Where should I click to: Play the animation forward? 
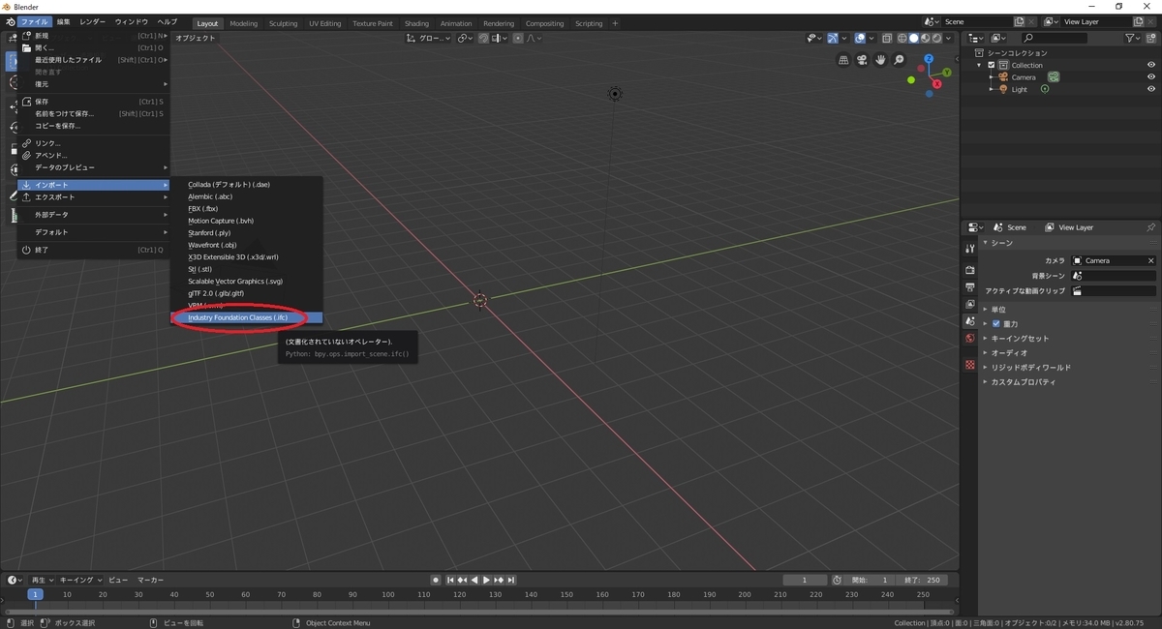(x=486, y=580)
